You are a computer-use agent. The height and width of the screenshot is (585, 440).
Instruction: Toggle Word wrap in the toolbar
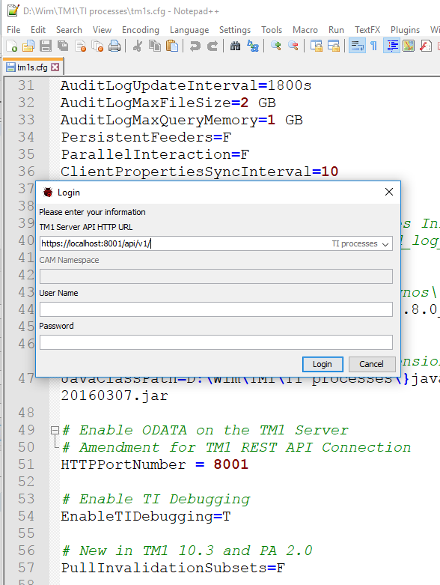(x=357, y=46)
